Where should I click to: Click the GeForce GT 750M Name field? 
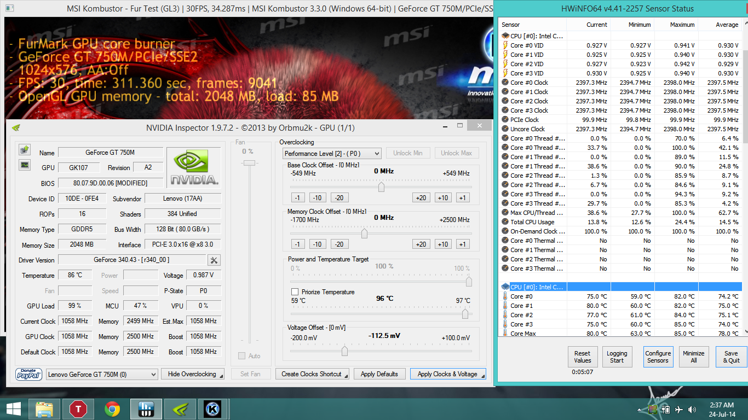[110, 153]
